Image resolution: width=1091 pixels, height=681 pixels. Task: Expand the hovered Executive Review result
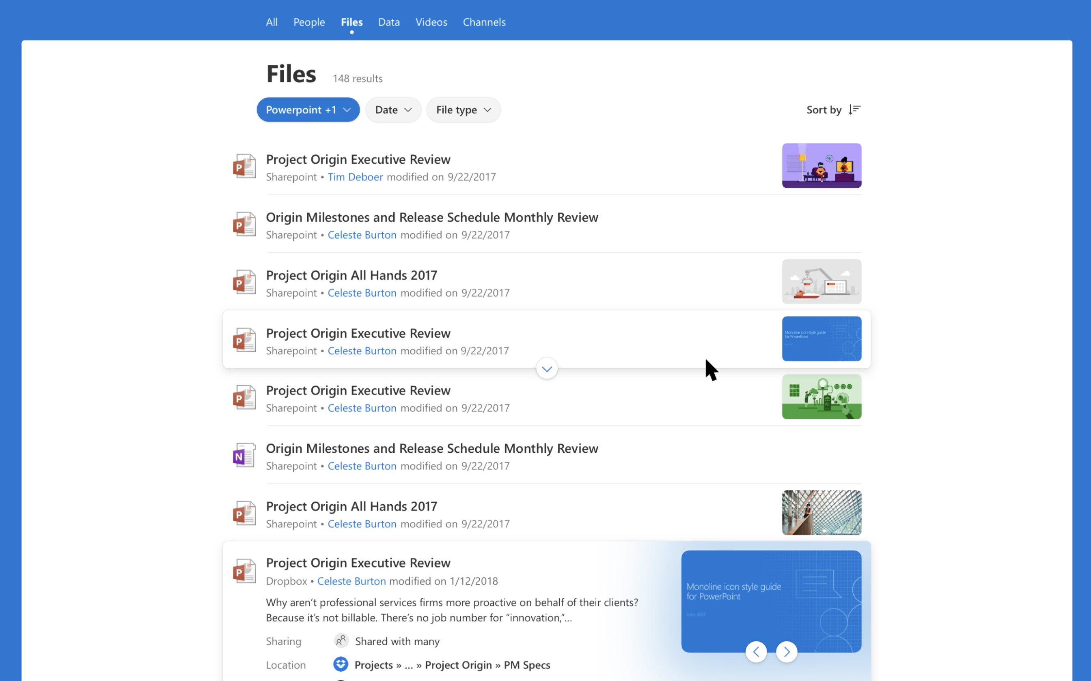coord(547,369)
